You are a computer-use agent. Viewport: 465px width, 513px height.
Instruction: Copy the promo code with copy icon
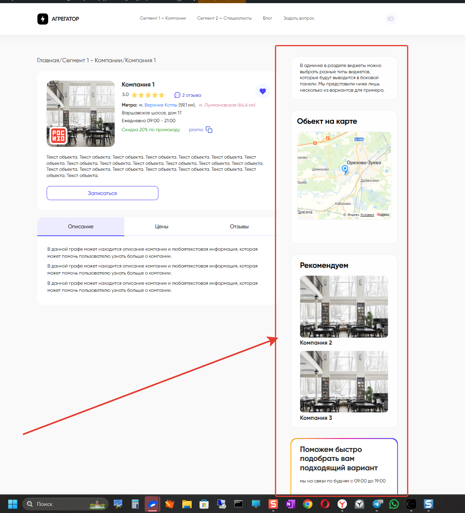click(209, 130)
